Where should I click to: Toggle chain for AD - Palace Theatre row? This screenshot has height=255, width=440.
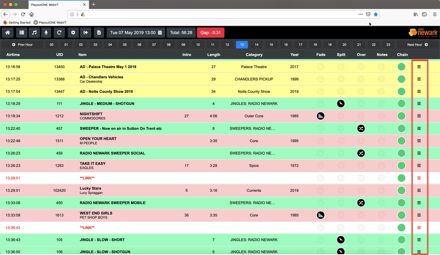pos(401,67)
